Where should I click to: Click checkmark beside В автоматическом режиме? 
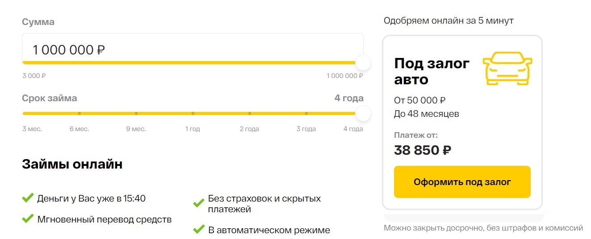pyautogui.click(x=199, y=230)
